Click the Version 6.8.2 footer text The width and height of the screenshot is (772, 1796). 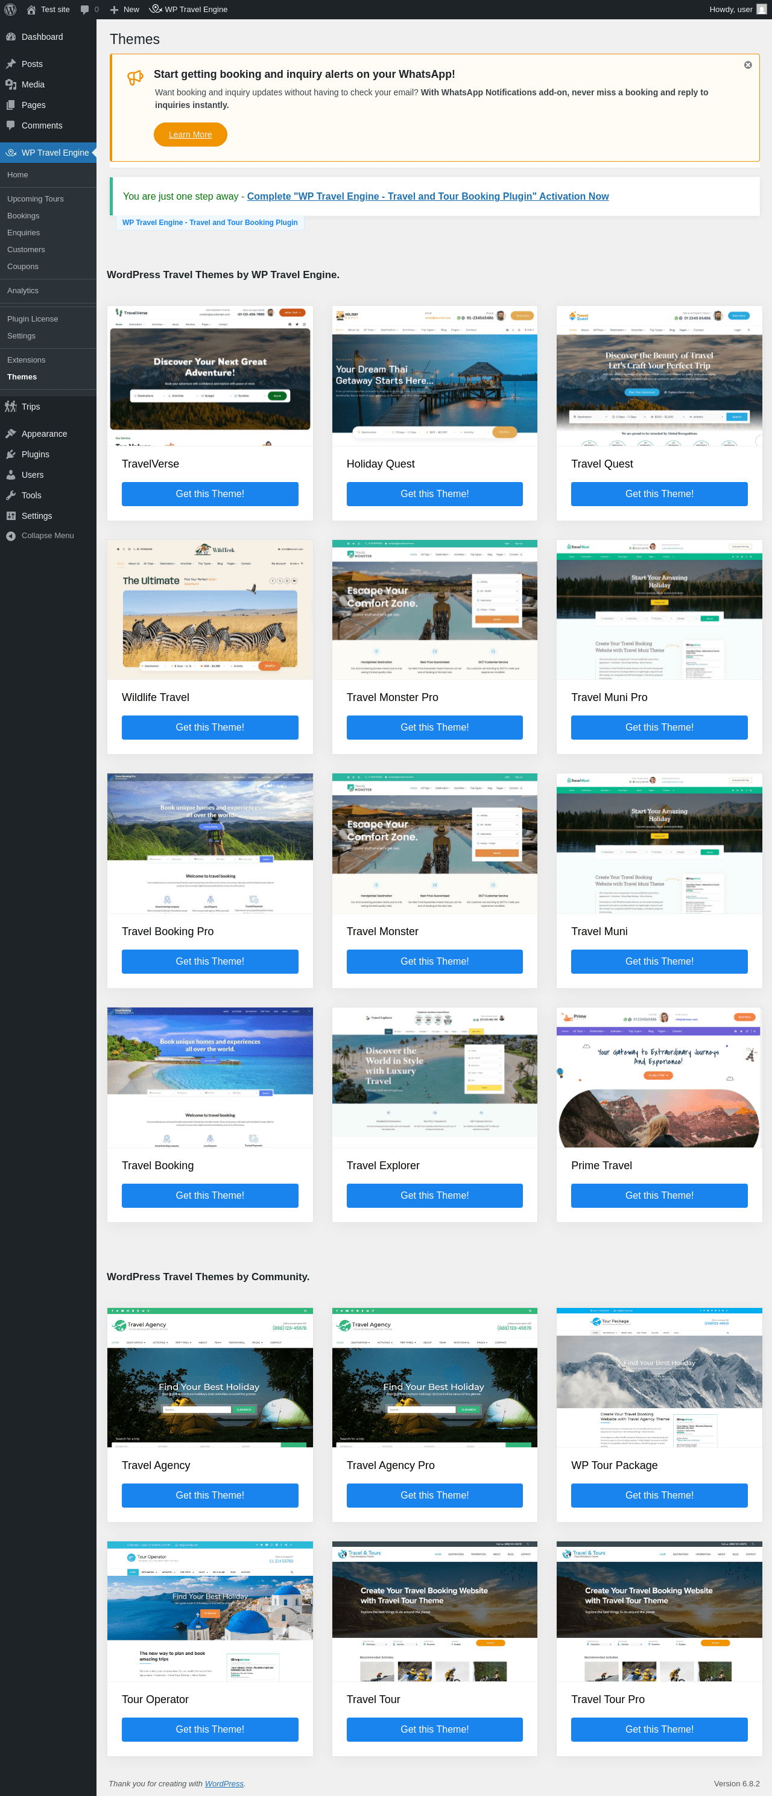pos(736,1784)
